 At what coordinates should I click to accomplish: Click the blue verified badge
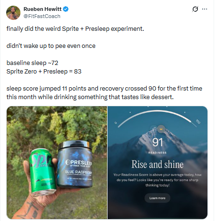pyautogui.click(x=66, y=9)
